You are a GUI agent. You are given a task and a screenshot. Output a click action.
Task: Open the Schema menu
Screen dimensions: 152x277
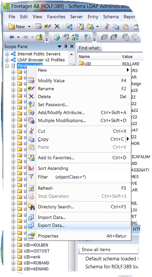(111, 17)
